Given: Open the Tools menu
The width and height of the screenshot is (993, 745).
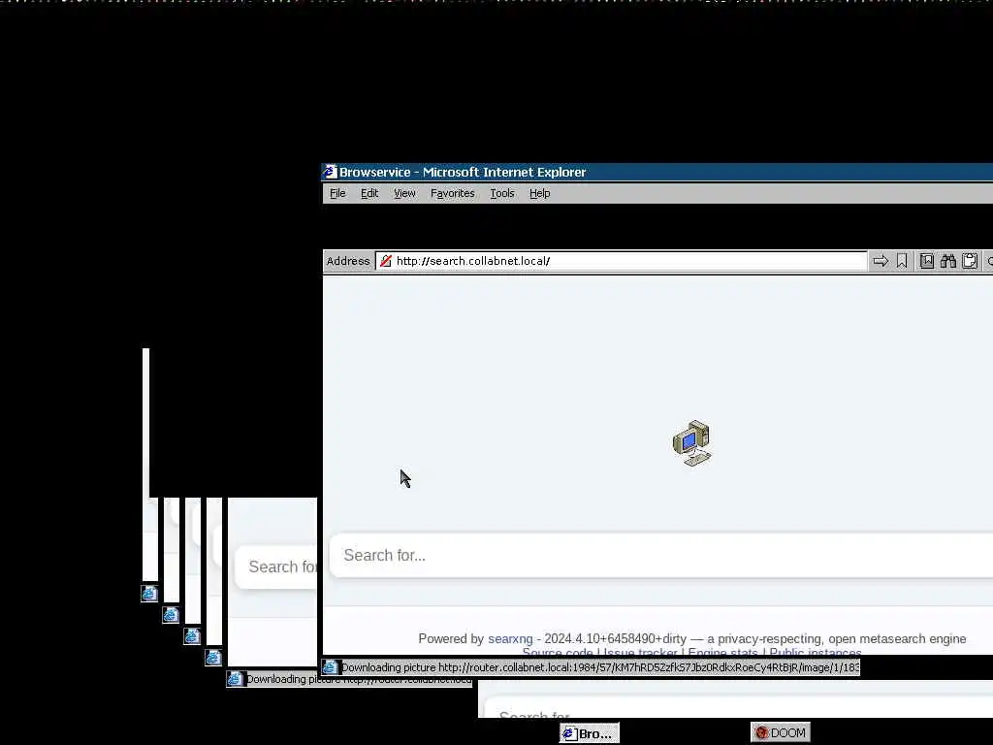Looking at the screenshot, I should pos(502,193).
